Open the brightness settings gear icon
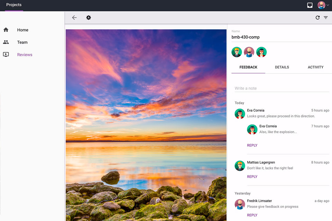Screen dimensions: 332x221 point(89,18)
